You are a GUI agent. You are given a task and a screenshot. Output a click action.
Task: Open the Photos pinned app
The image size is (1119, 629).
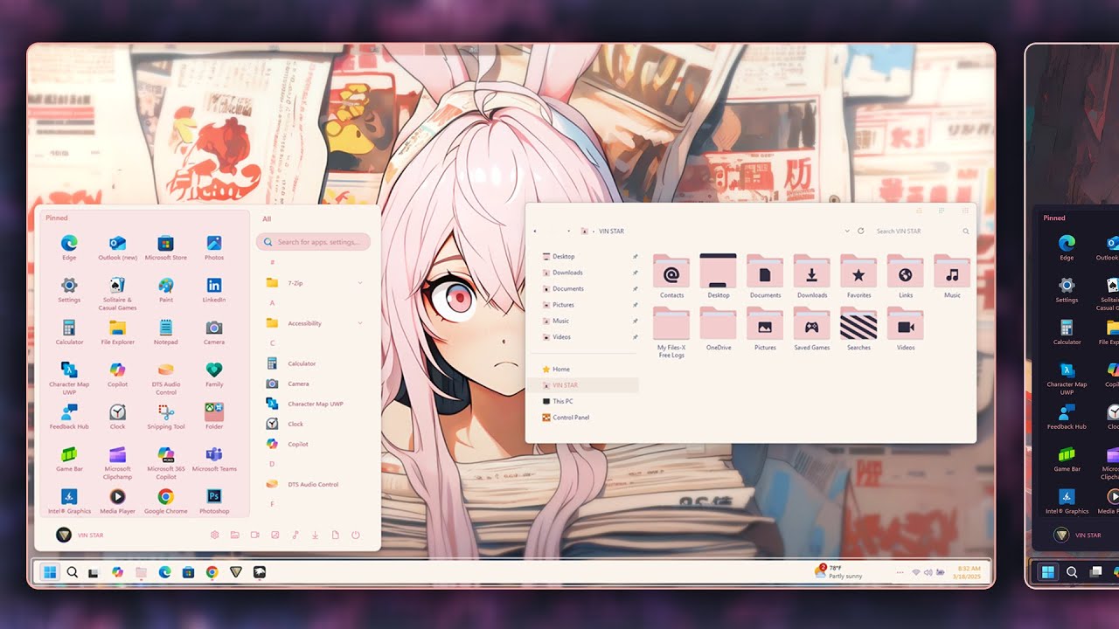214,246
